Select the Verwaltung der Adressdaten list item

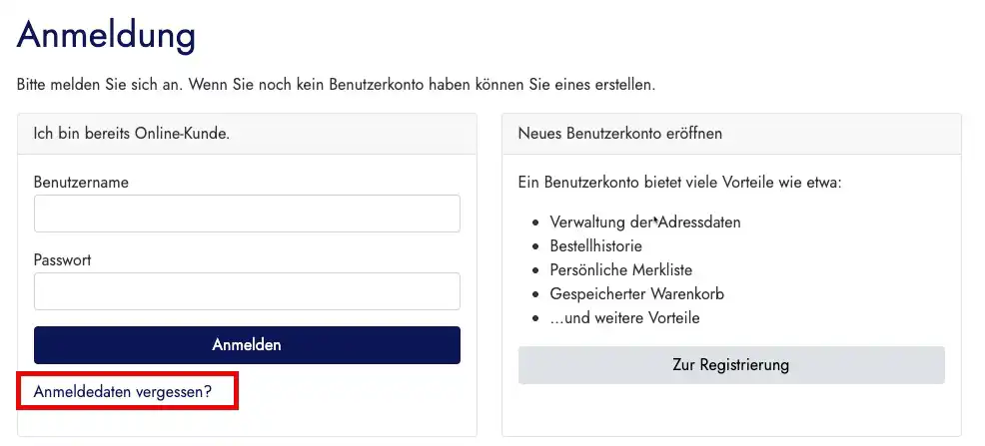pos(645,223)
